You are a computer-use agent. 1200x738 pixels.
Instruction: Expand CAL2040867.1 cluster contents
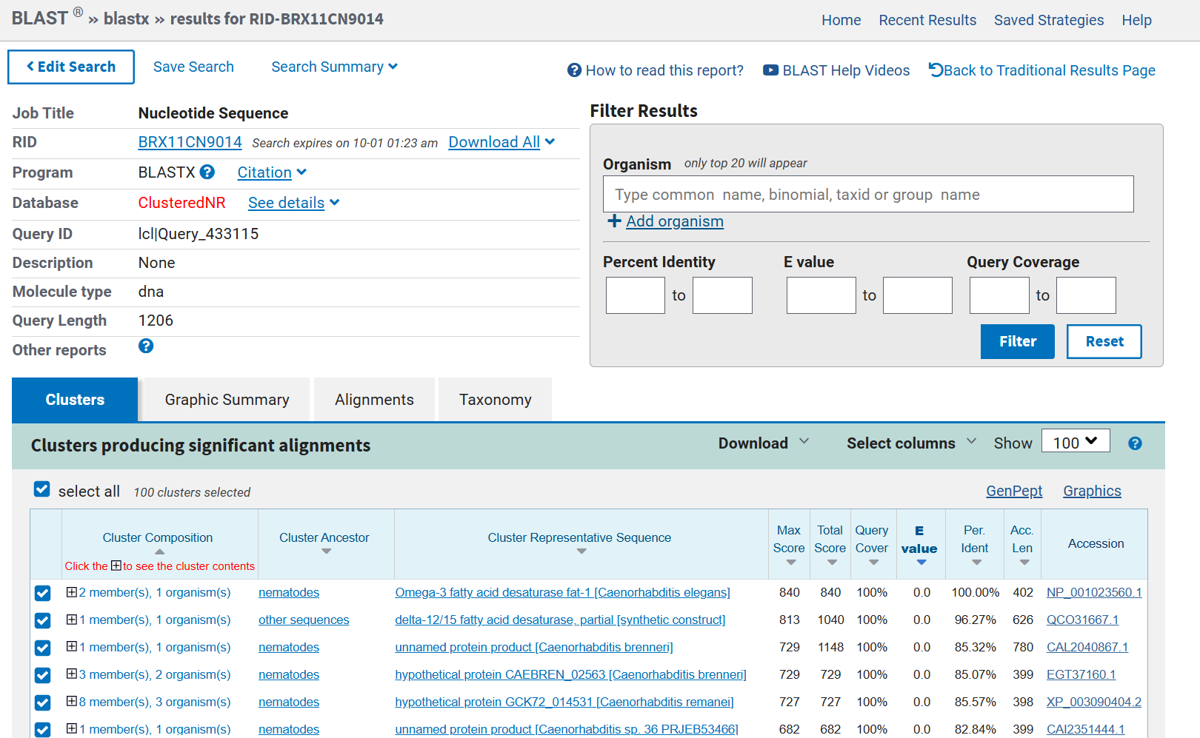(71, 646)
